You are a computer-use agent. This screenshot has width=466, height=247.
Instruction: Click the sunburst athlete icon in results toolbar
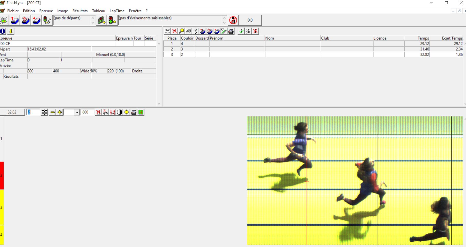(248, 31)
